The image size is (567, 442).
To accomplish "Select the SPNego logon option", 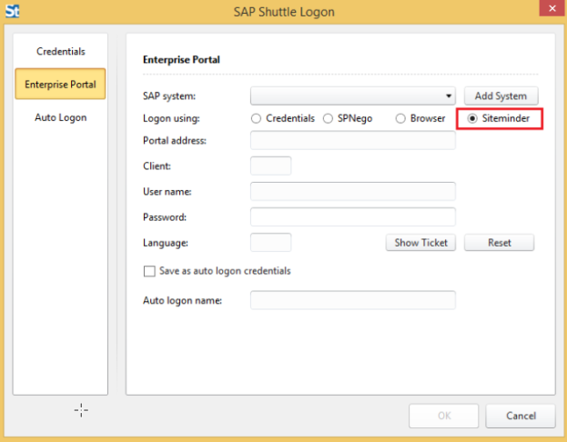I will pyautogui.click(x=329, y=119).
